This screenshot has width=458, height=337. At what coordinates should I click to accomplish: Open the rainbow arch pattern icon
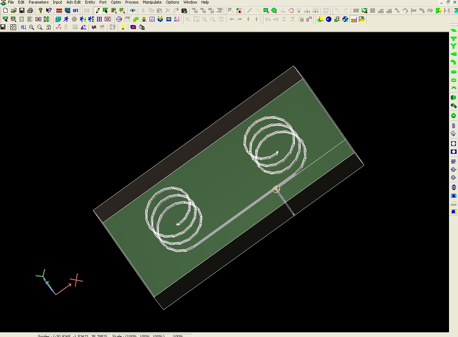[136, 19]
